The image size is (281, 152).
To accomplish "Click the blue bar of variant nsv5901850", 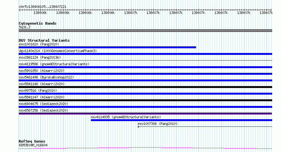I will click(145, 74).
